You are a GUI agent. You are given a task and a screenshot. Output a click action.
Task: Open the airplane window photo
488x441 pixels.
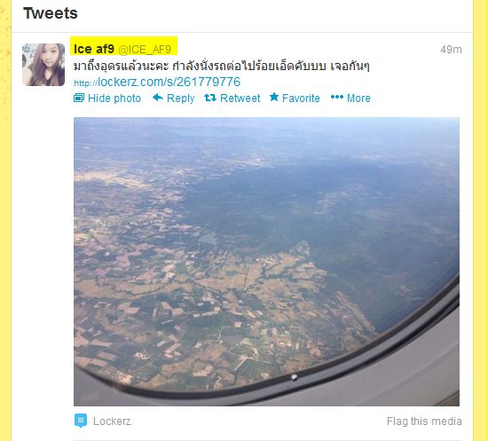pos(266,262)
